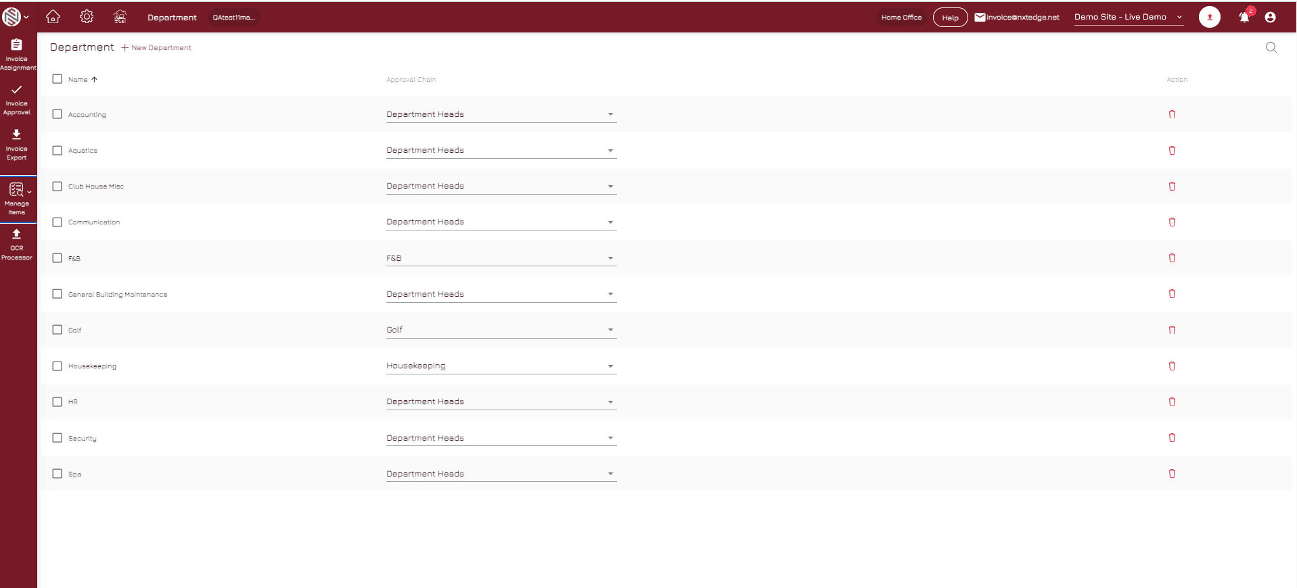Viewport: 1297px width, 588px height.
Task: Open the home icon in top bar
Action: coord(53,17)
